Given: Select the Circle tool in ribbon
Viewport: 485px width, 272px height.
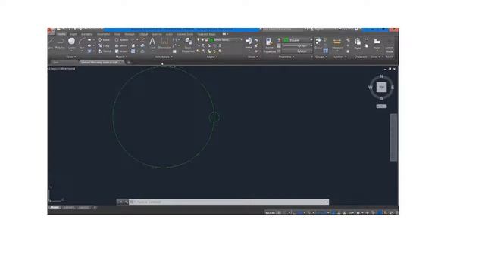Looking at the screenshot, I should [71, 43].
